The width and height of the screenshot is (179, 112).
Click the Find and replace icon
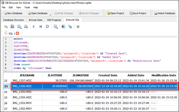pos(70,27)
